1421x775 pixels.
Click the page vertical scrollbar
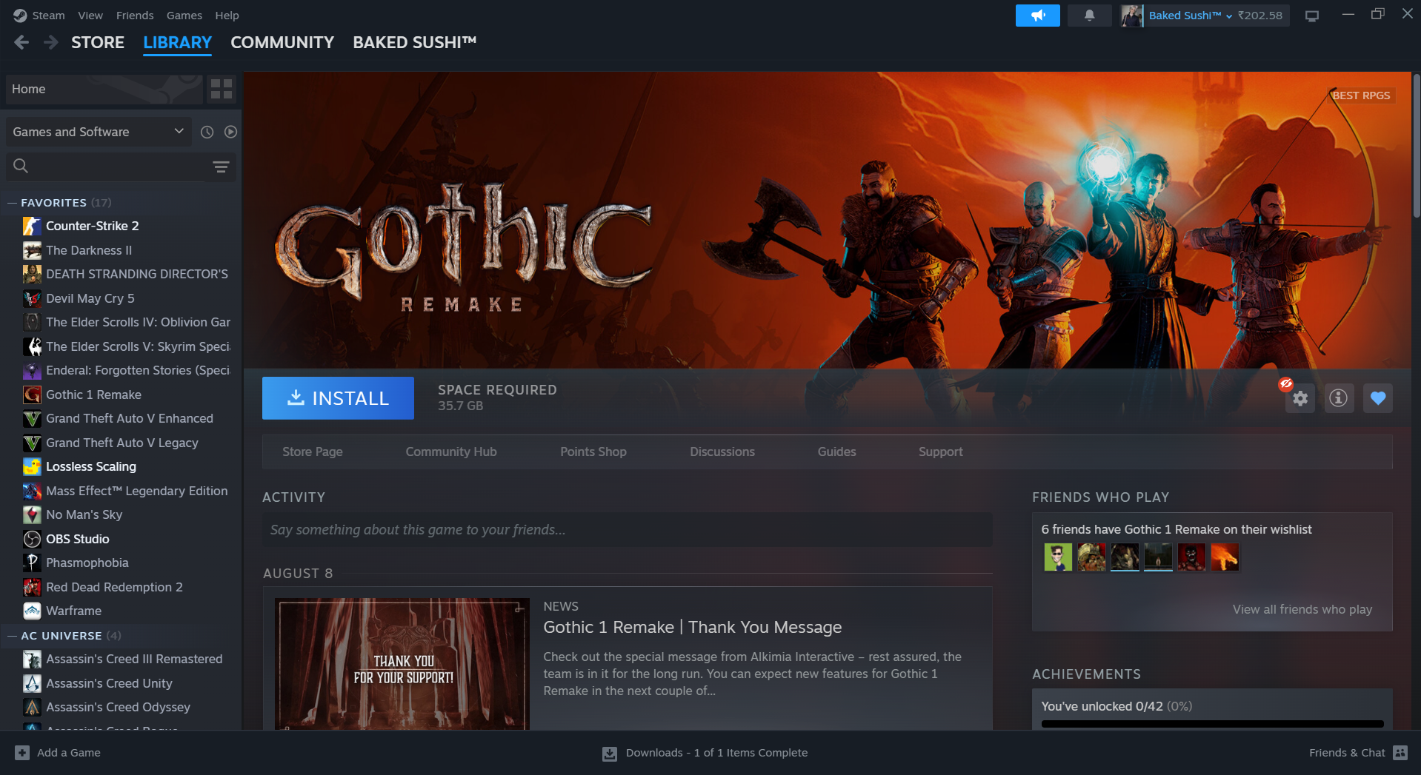1416,145
